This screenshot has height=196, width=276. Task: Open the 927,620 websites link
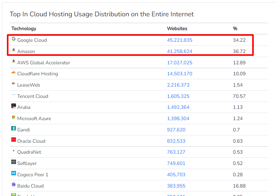point(176,130)
